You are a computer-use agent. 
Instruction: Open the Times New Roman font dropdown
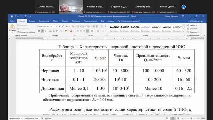(49, 27)
